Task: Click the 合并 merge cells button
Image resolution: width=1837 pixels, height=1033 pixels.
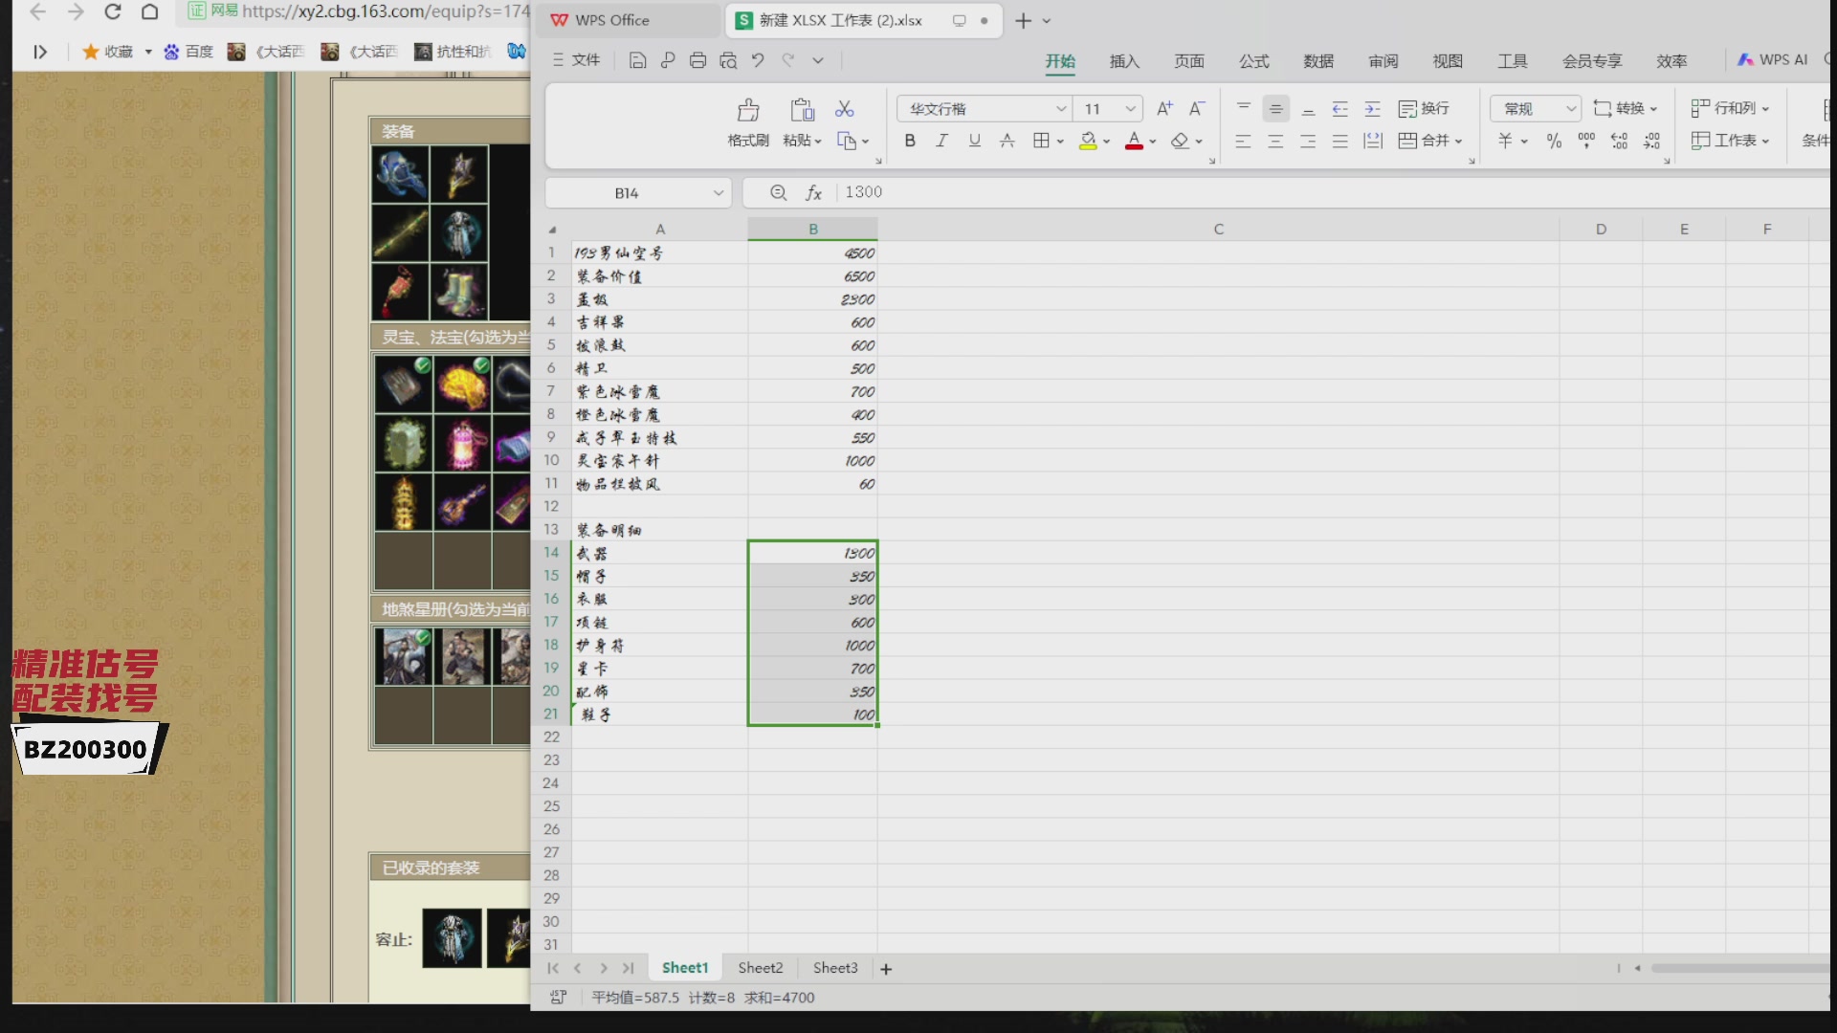Action: [x=1430, y=141]
